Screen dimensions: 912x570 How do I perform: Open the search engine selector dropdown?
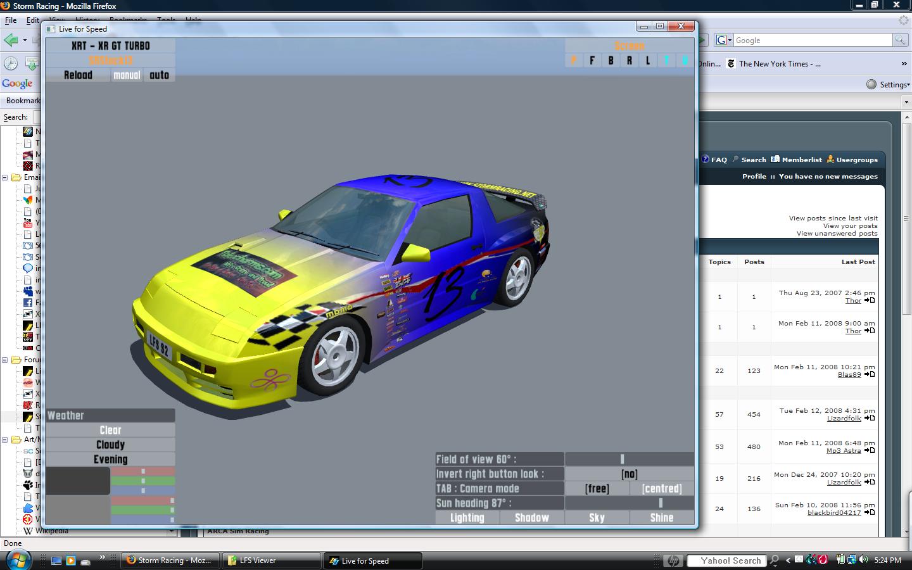coord(723,40)
